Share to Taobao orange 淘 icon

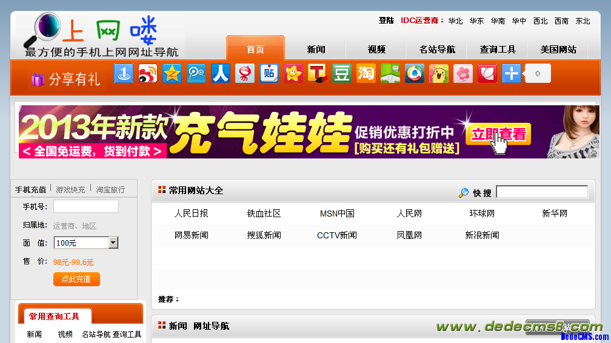point(366,74)
